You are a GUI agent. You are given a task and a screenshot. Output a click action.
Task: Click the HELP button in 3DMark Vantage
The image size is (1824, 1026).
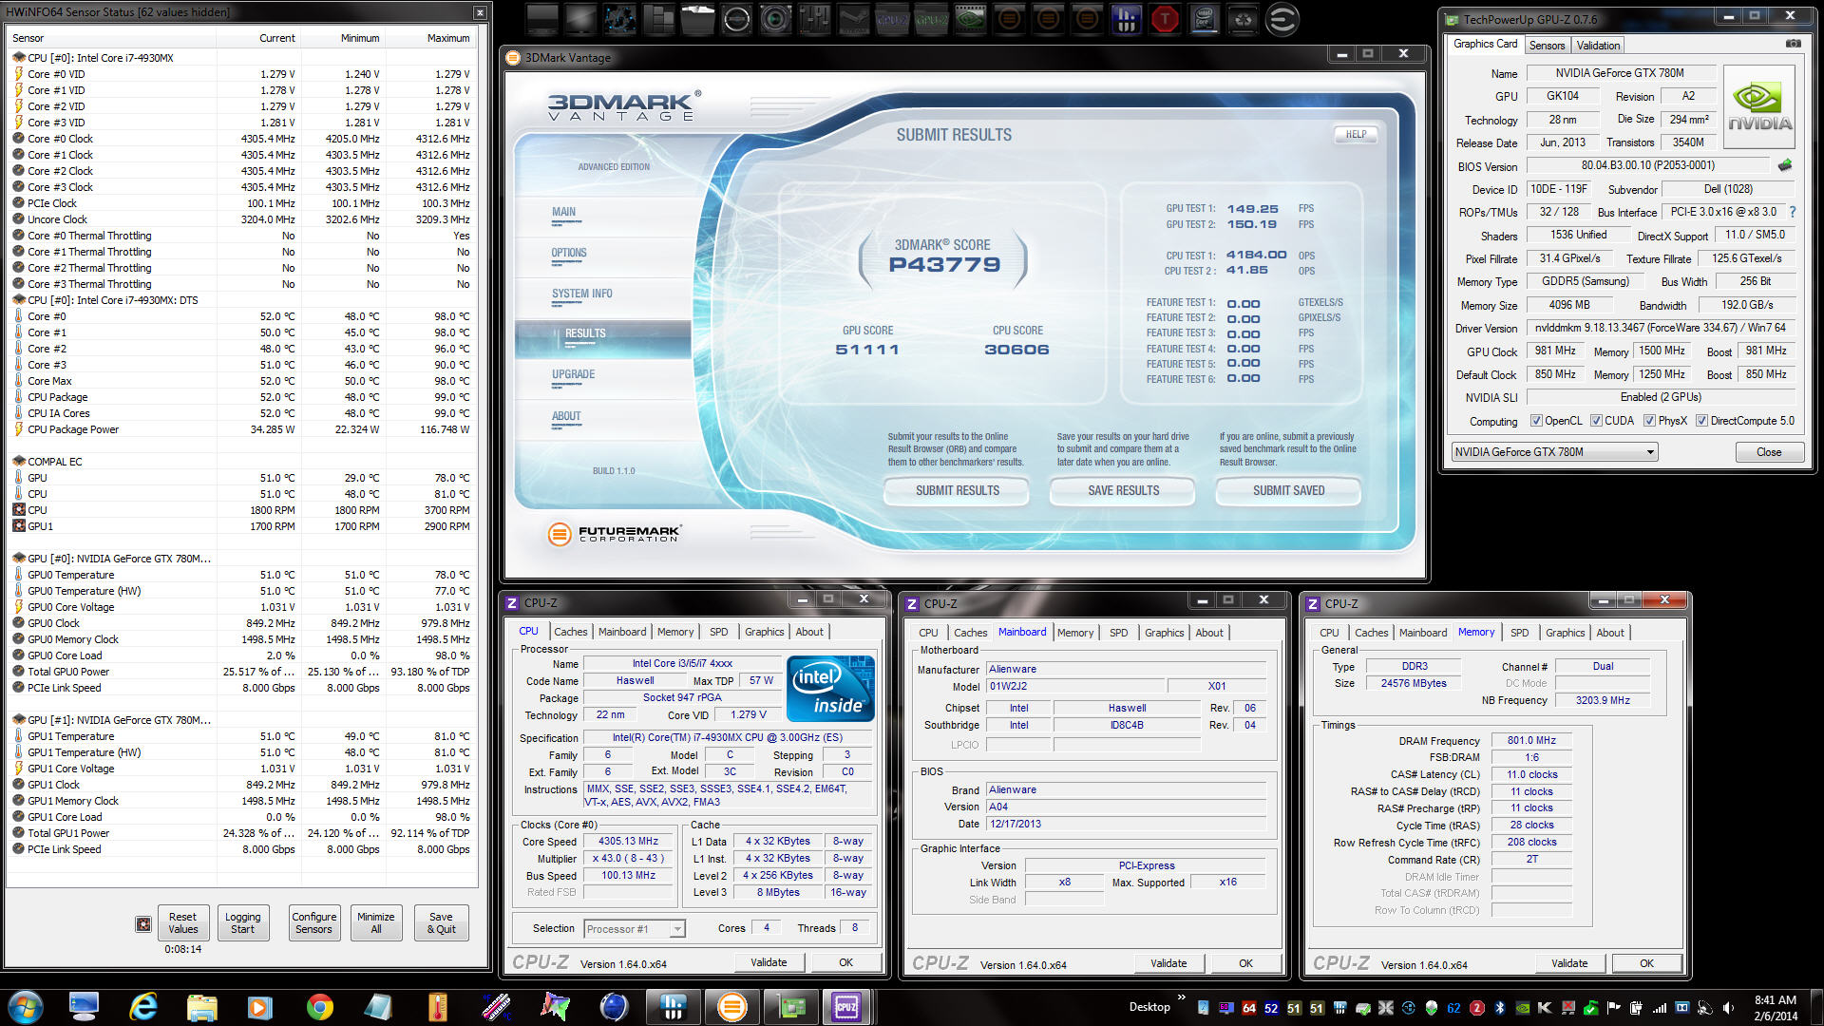click(x=1356, y=134)
